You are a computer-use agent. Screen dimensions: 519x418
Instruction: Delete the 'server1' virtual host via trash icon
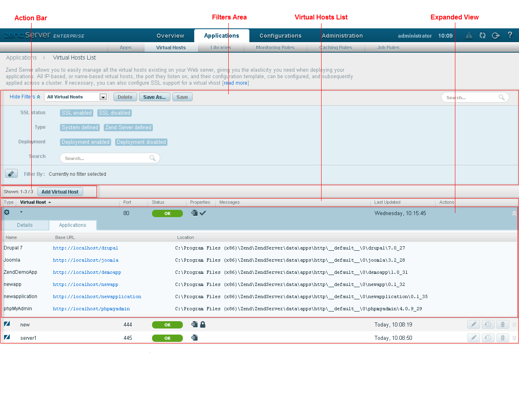tap(502, 338)
